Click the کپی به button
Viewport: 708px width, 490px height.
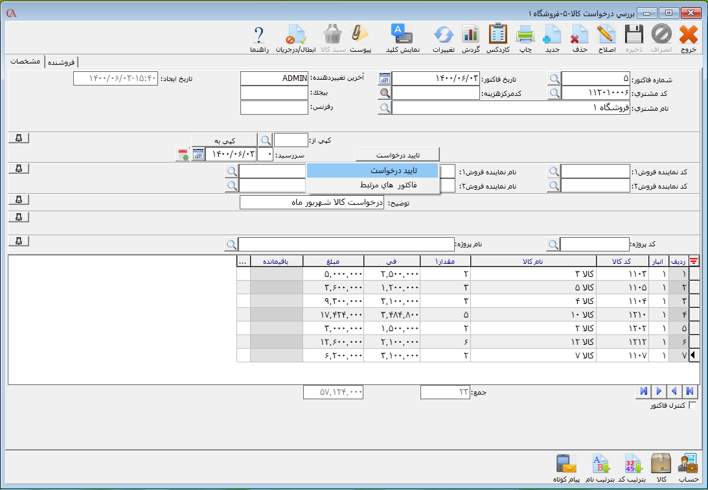coord(224,140)
